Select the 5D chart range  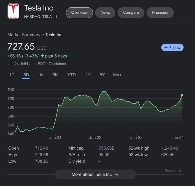pyautogui.click(x=26, y=75)
